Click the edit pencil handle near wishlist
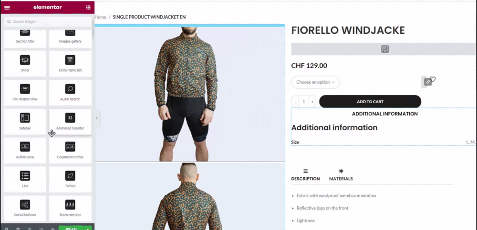This screenshot has height=230, width=477. tap(428, 82)
